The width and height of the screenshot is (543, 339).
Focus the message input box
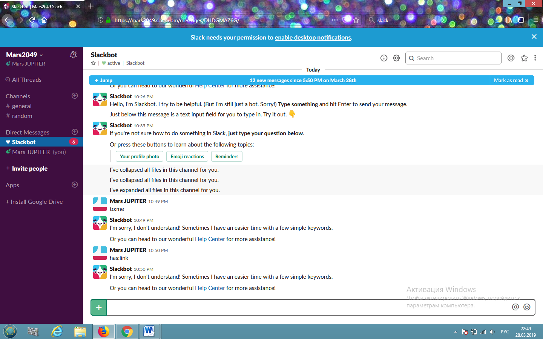(309, 307)
